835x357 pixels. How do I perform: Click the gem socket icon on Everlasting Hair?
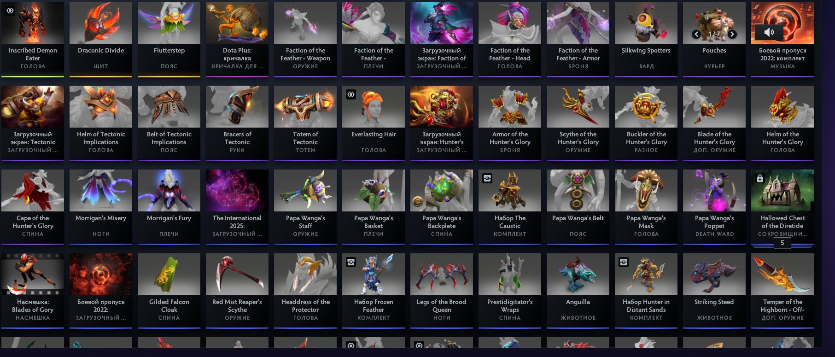351,94
